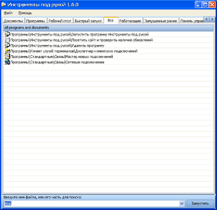Switch to the Запущенные ранее tab
The image size is (217, 210).
[x=161, y=21]
